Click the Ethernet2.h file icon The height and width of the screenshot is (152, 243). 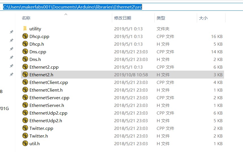click(x=25, y=75)
